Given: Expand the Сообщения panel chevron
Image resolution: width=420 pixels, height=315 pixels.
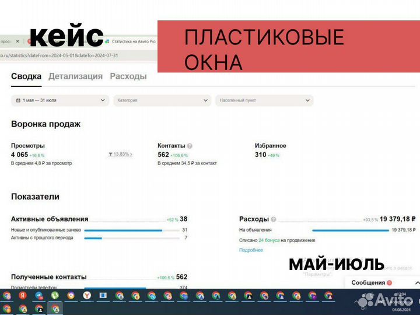Looking at the screenshot, I should pyautogui.click(x=416, y=283).
